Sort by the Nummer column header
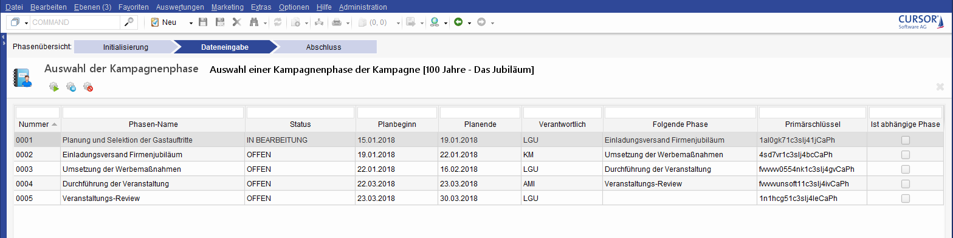 click(x=37, y=124)
